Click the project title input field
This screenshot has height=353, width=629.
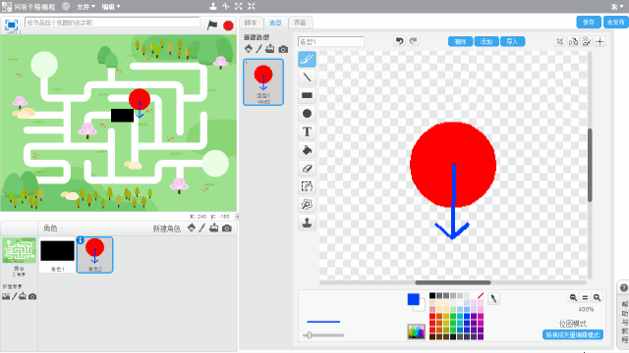tap(112, 23)
